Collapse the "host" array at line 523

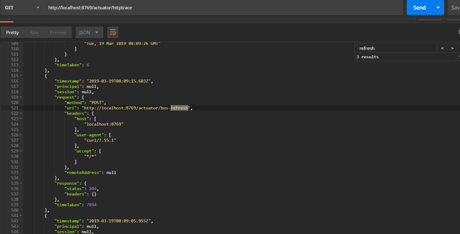[21, 119]
